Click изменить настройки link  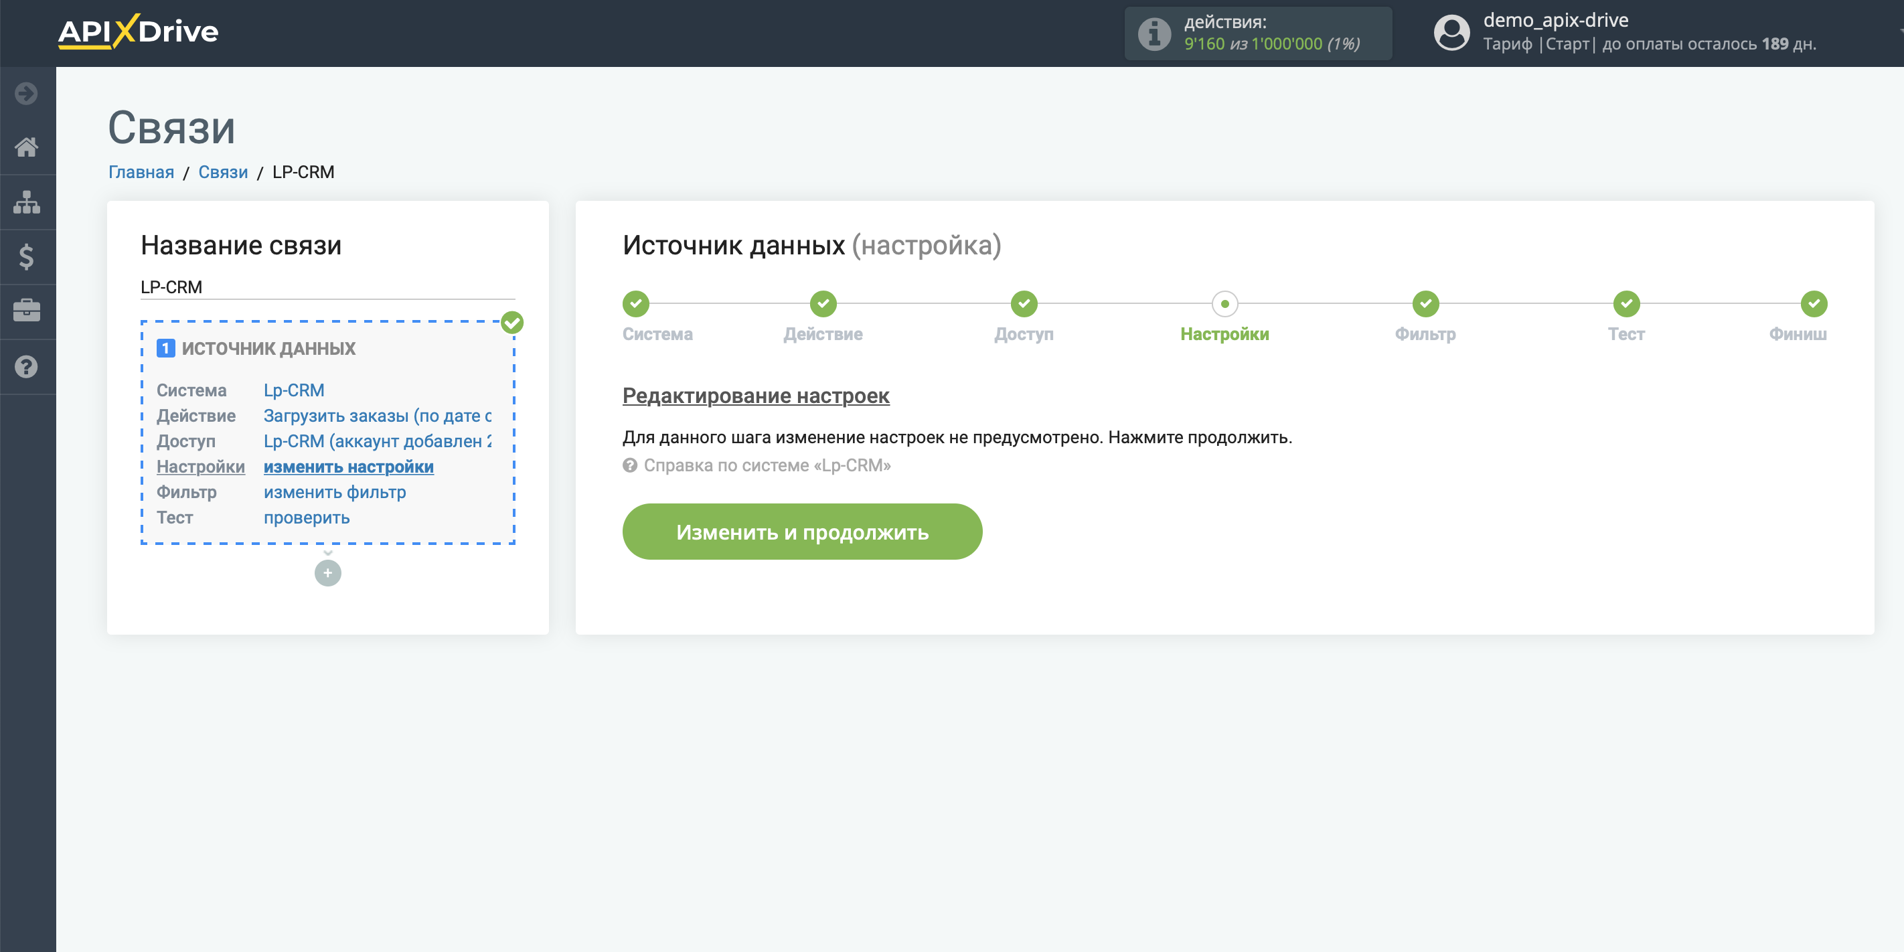coord(349,467)
